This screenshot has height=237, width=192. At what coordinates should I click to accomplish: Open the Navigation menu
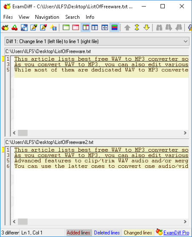pos(47,17)
